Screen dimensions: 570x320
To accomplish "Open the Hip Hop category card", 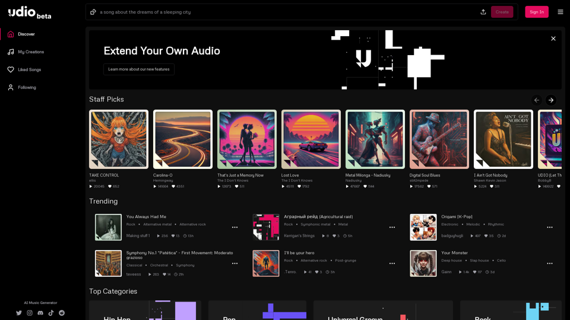I will 145,310.
